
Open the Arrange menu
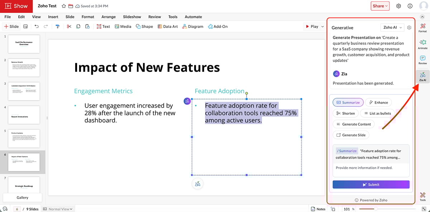click(108, 17)
